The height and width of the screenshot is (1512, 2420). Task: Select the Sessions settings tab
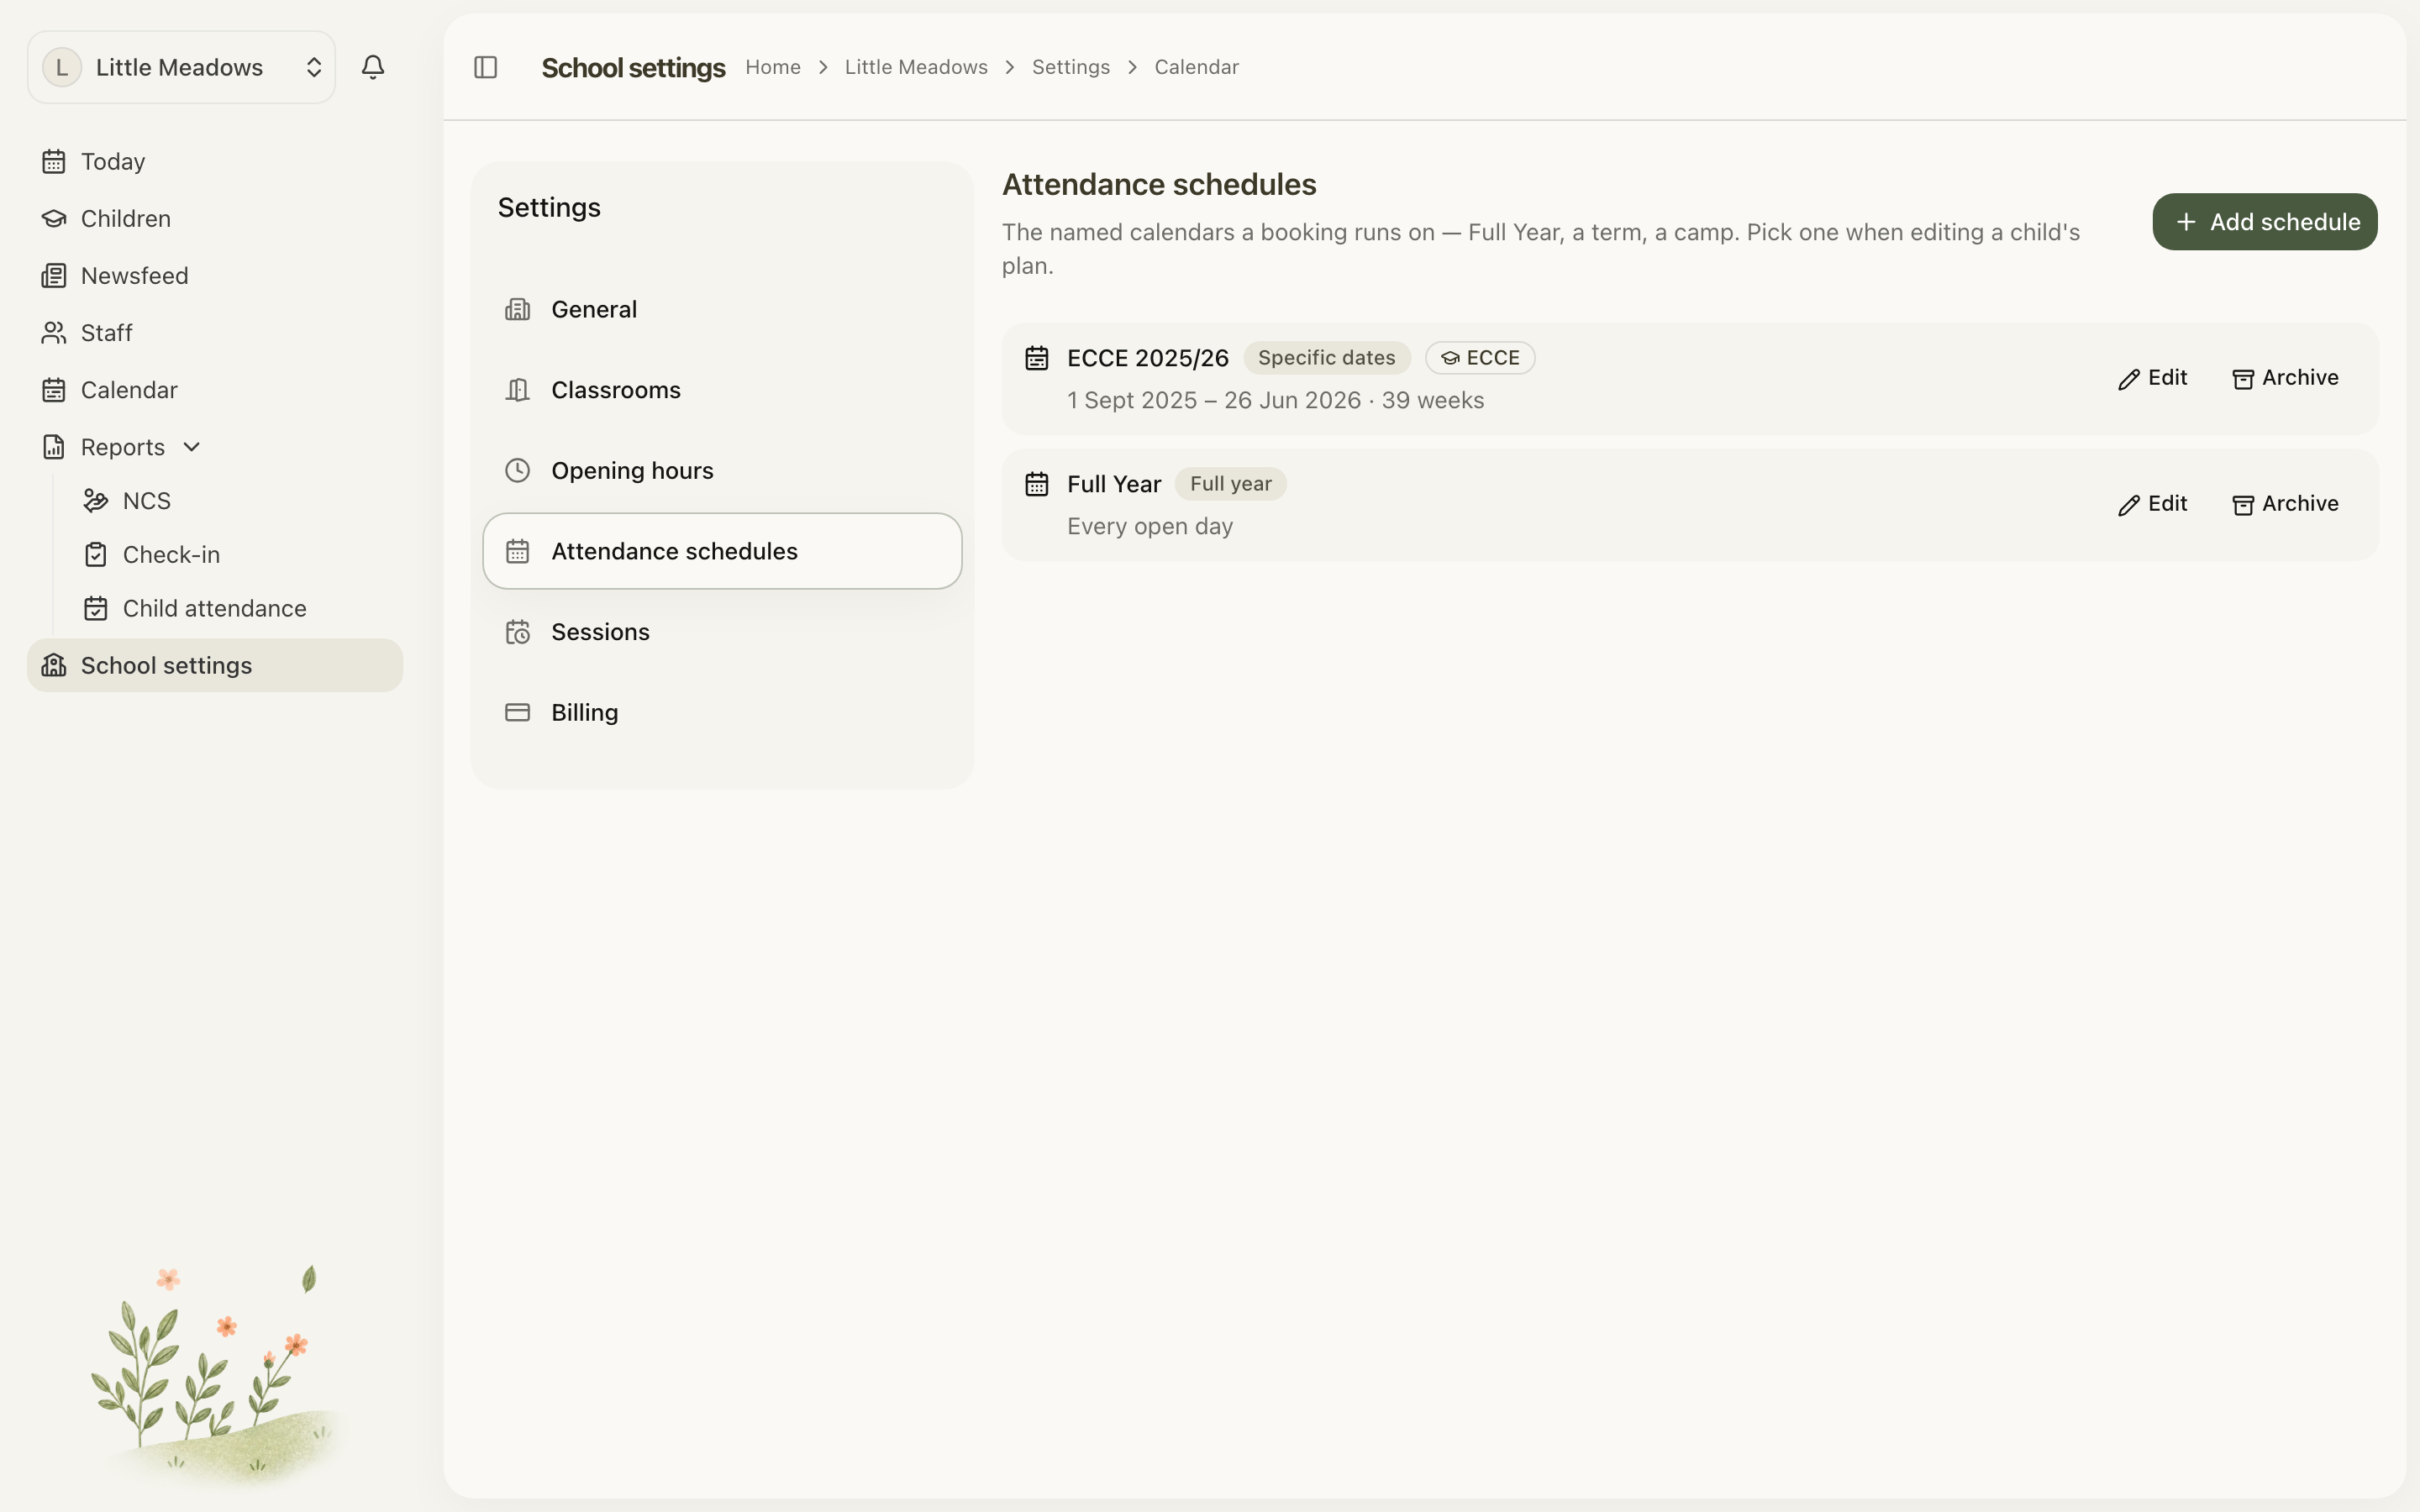(x=722, y=632)
